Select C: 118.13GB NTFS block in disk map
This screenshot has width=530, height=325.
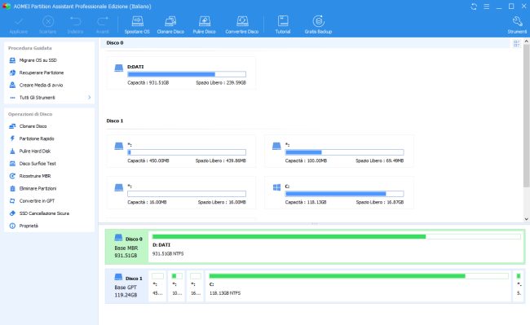(x=359, y=286)
